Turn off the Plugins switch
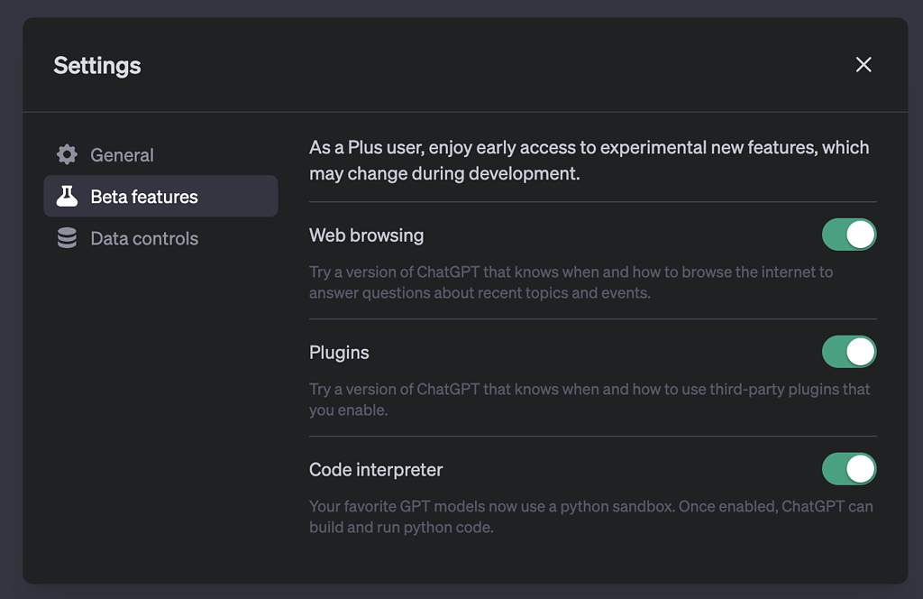This screenshot has width=923, height=599. (x=849, y=351)
